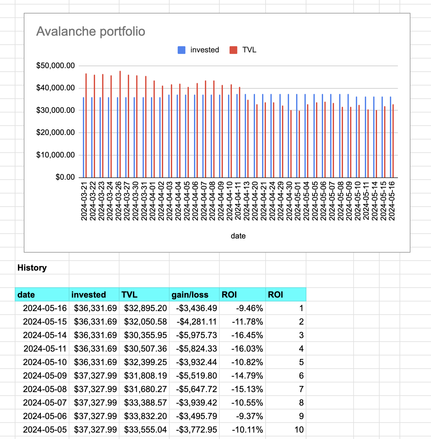
Task: Select the Avalanche portfolio chart title
Action: tap(91, 31)
